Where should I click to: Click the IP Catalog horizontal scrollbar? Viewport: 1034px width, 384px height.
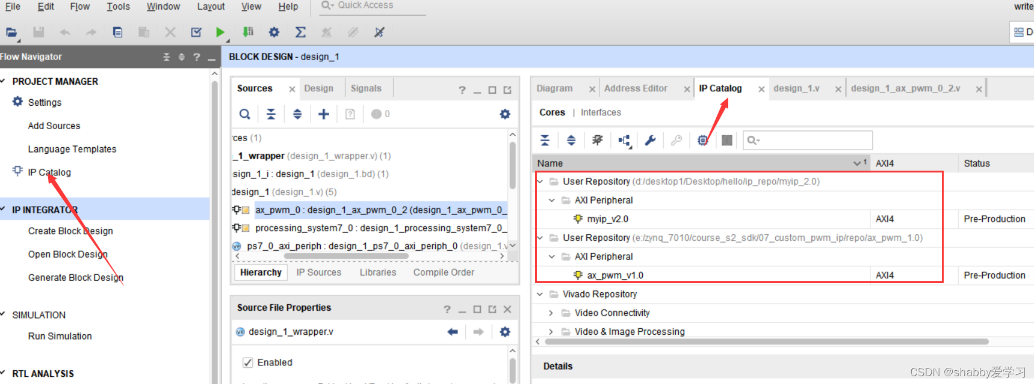(766, 341)
